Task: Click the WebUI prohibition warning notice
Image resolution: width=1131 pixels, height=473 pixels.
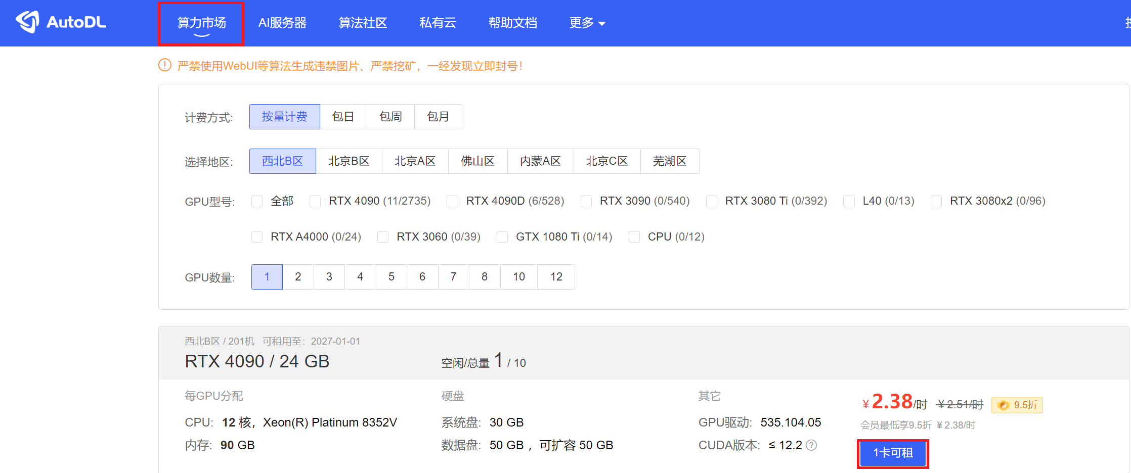Action: (350, 66)
